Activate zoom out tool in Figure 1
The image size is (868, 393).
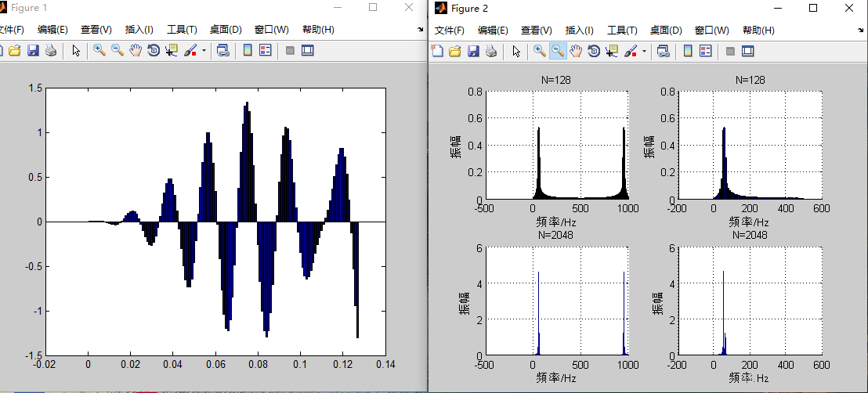[x=118, y=51]
